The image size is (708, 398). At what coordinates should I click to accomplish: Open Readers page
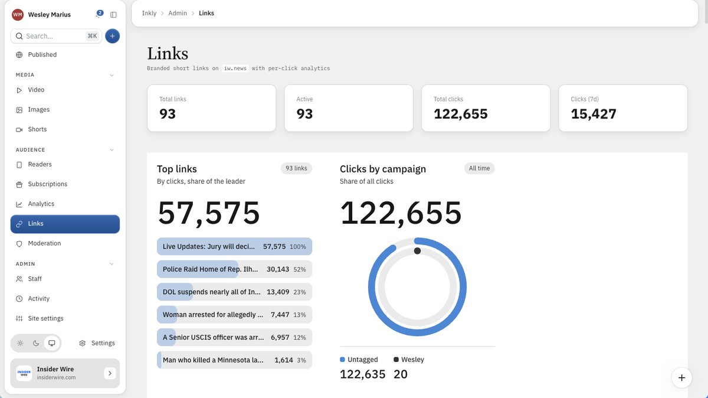click(65, 165)
